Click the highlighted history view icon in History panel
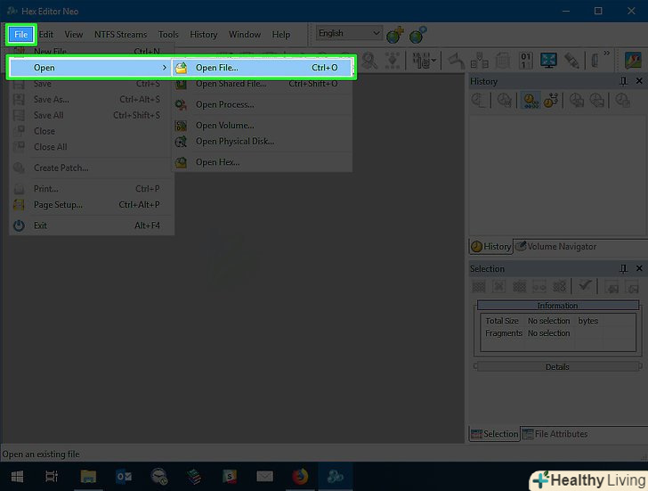Image resolution: width=648 pixels, height=491 pixels. tap(531, 100)
